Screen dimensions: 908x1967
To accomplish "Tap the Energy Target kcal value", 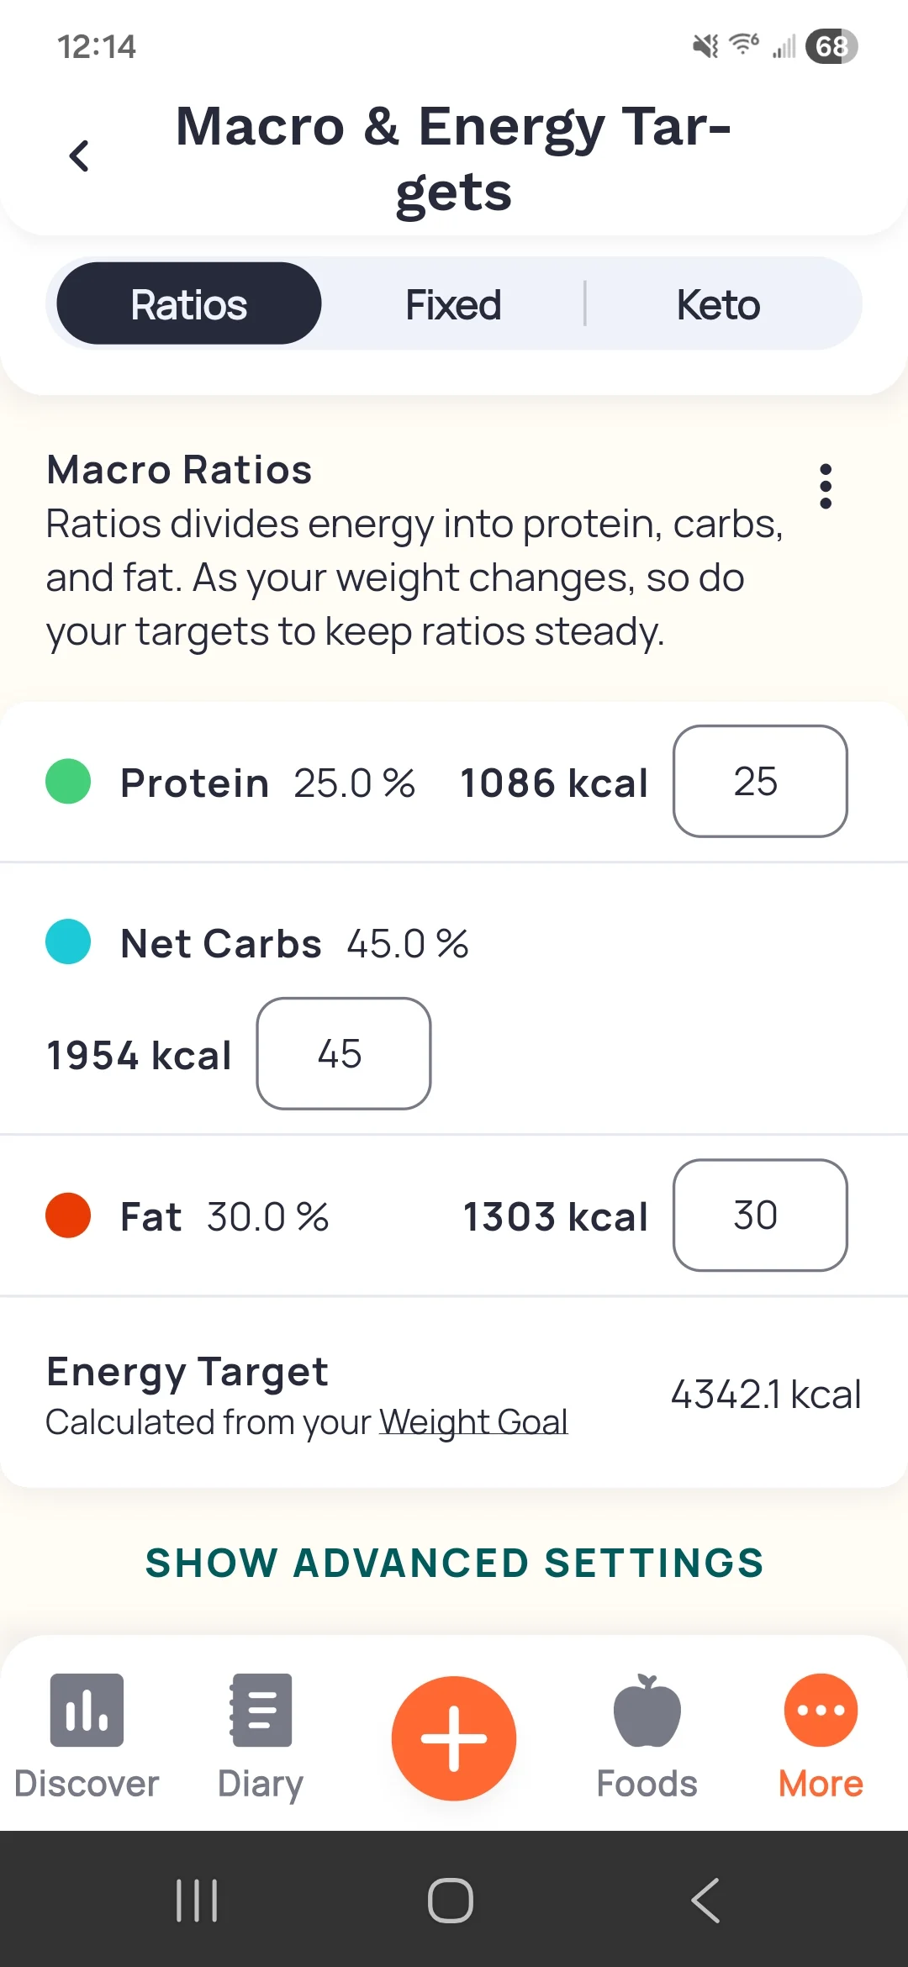I will (765, 1395).
